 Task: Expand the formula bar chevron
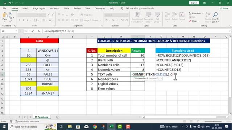pyautogui.click(x=229, y=31)
